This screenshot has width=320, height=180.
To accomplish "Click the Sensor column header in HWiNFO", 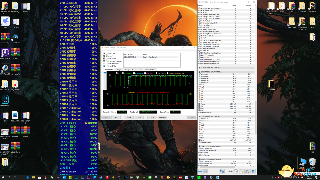I will [211, 5].
